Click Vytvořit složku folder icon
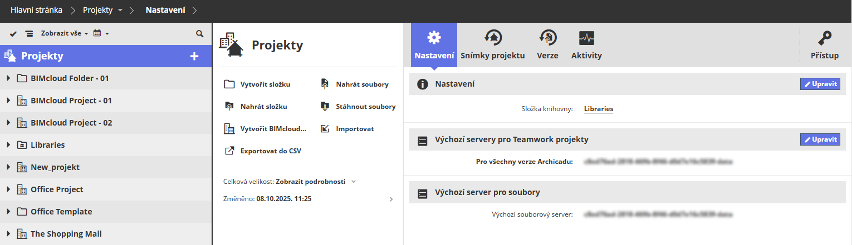This screenshot has height=245, width=852. 229,84
